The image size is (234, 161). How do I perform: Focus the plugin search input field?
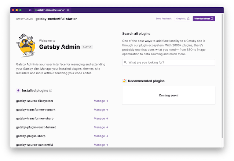[169, 63]
